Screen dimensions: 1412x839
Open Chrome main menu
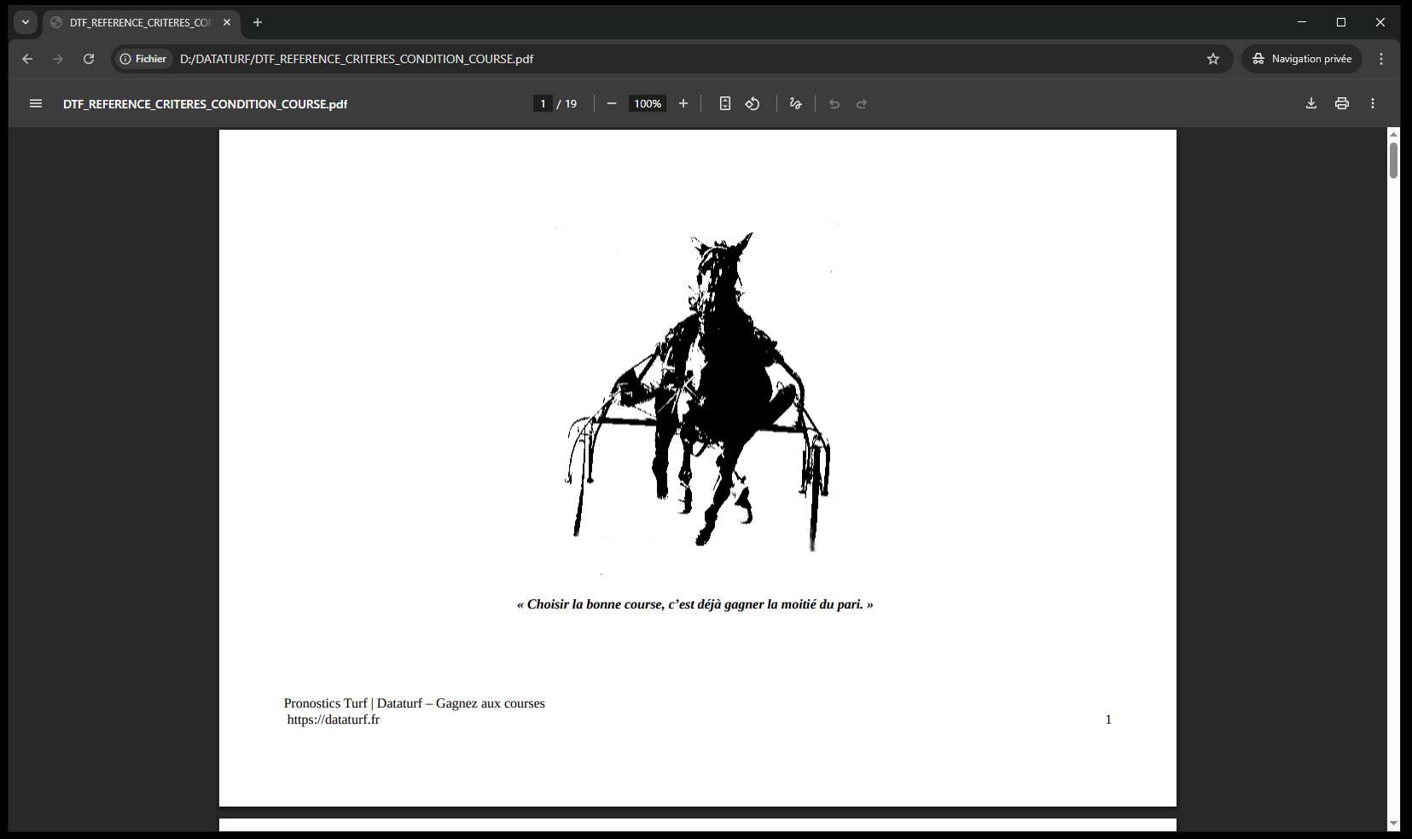coord(1381,59)
